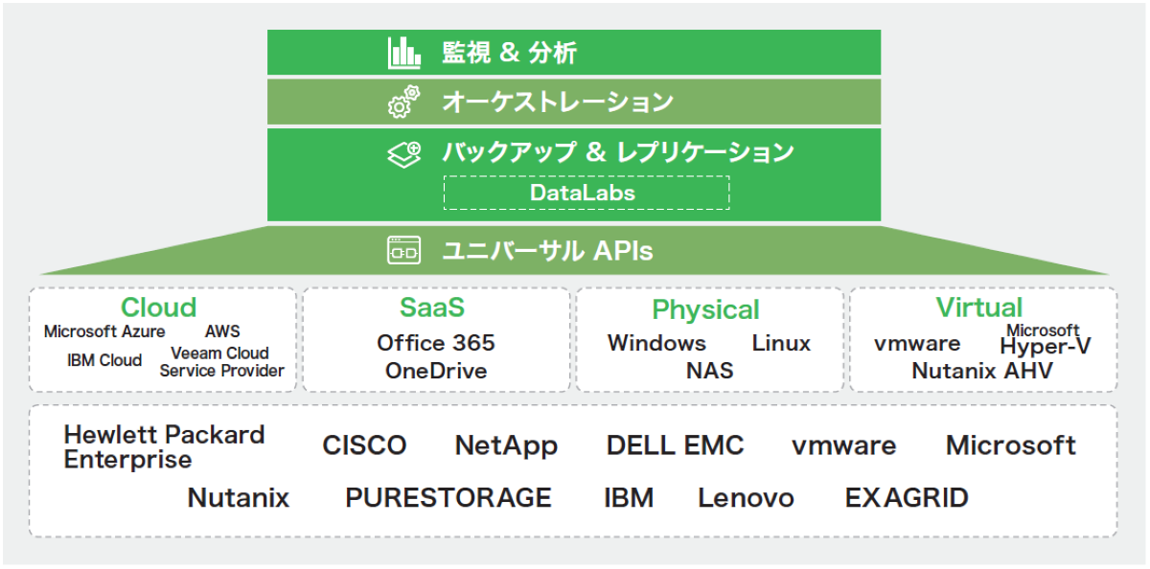Select the 監視 & 分析 header bar
Image resolution: width=1150 pixels, height=569 pixels.
coord(575,52)
